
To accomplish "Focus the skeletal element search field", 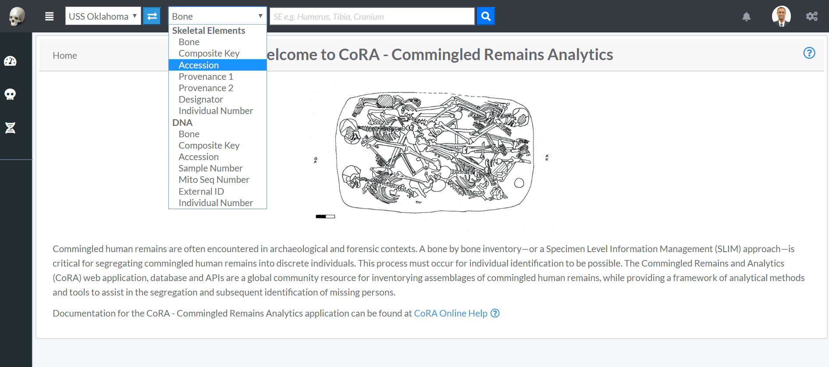I will pyautogui.click(x=372, y=16).
